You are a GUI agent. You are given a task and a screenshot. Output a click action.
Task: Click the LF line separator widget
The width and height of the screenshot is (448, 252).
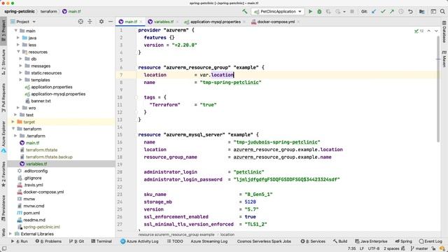tap(361, 248)
